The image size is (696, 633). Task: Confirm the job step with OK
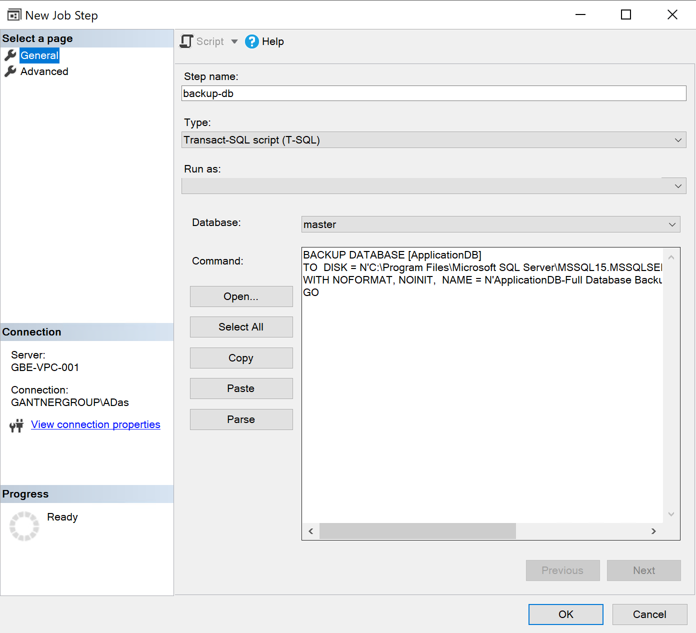coord(565,614)
